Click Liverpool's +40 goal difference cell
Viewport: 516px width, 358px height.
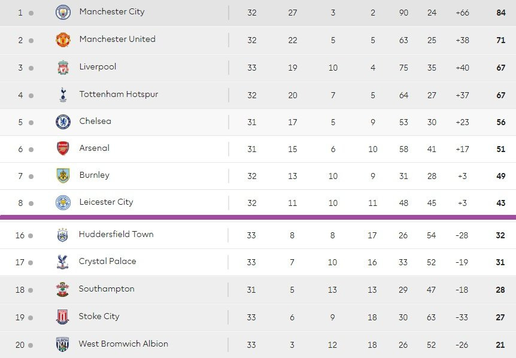(x=462, y=68)
